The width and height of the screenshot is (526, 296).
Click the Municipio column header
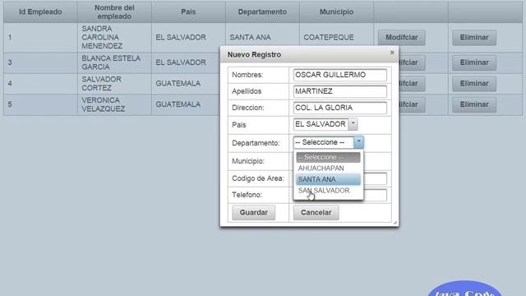pyautogui.click(x=336, y=12)
